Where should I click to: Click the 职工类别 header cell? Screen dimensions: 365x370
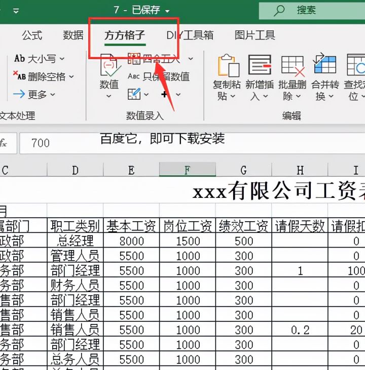(x=75, y=226)
